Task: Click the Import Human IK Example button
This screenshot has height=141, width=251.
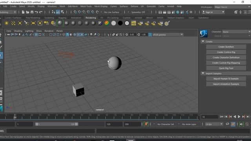Action: tap(226, 79)
